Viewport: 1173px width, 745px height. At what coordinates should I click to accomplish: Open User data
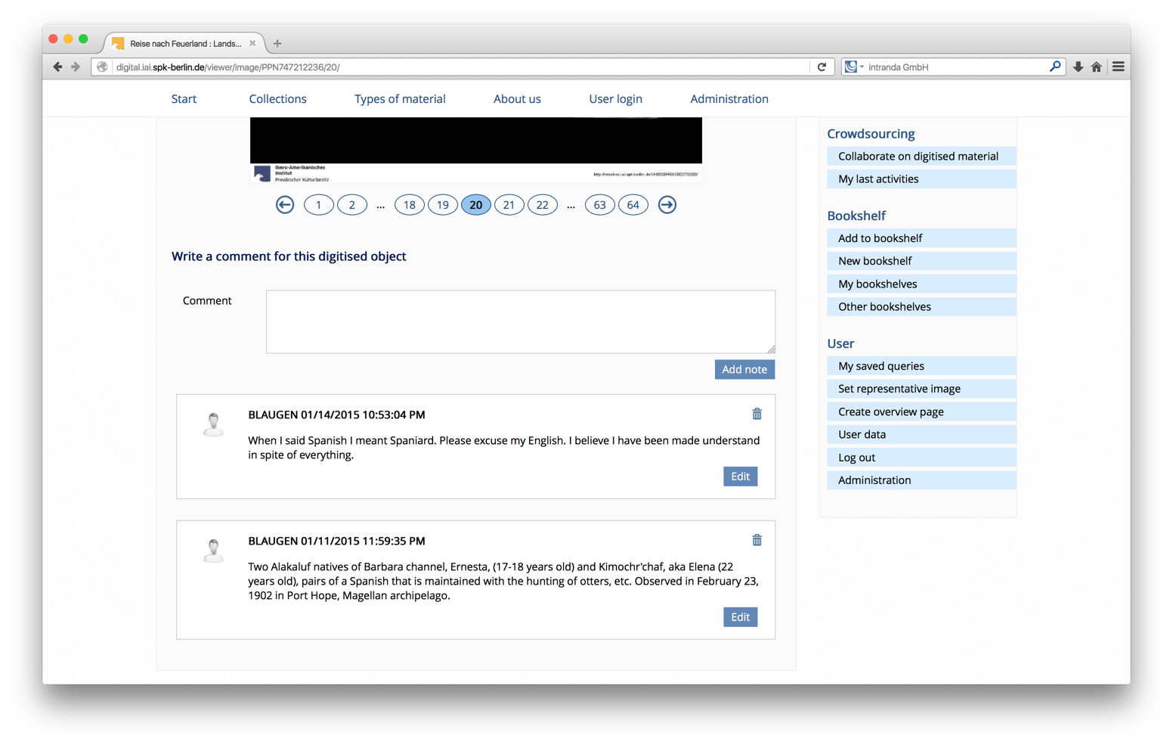point(921,434)
